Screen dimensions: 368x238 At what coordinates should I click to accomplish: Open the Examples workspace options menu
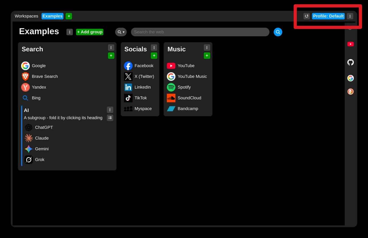click(70, 32)
